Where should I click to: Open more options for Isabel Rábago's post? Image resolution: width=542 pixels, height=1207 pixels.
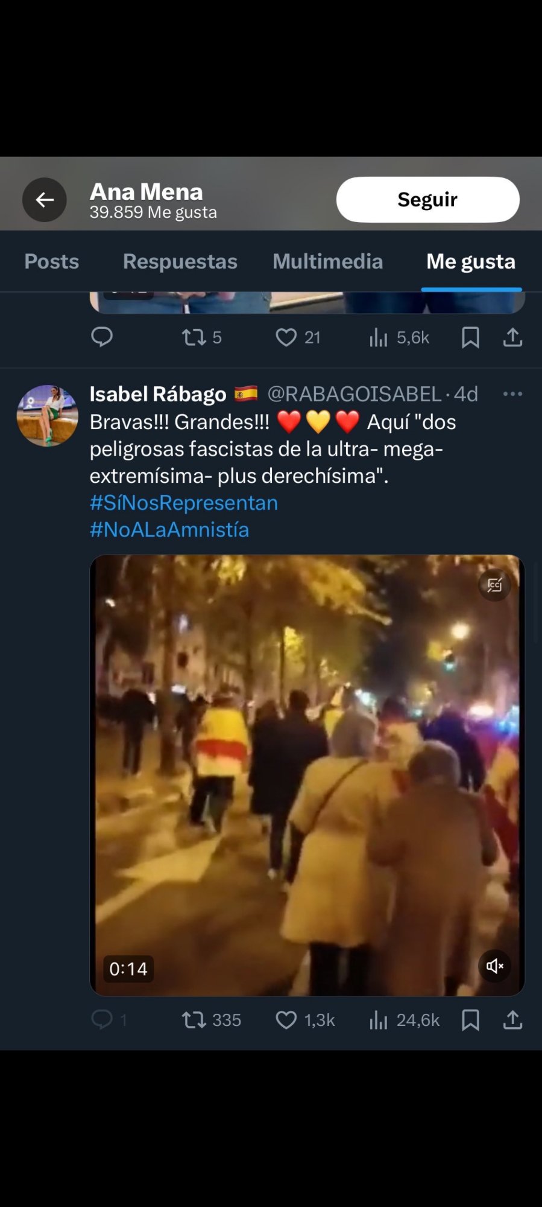coord(512,394)
